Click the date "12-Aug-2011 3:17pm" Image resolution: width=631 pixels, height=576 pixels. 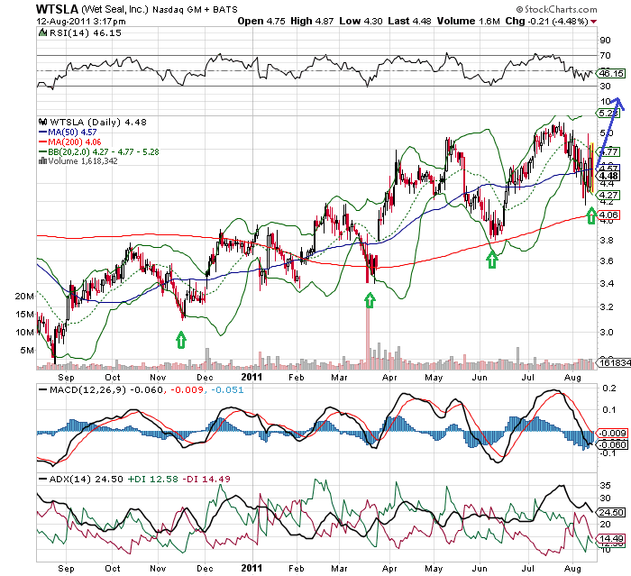pyautogui.click(x=81, y=22)
